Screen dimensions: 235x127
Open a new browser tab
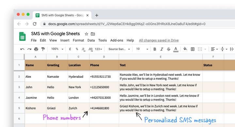click(97, 15)
